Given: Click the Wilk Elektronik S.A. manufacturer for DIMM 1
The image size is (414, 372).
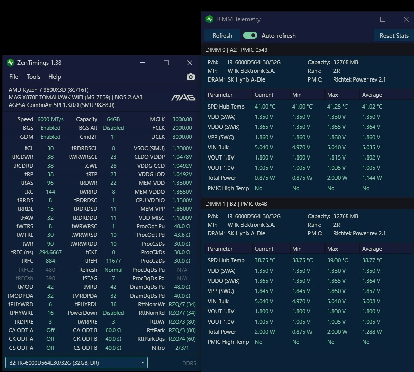Looking at the screenshot, I should pyautogui.click(x=251, y=225).
